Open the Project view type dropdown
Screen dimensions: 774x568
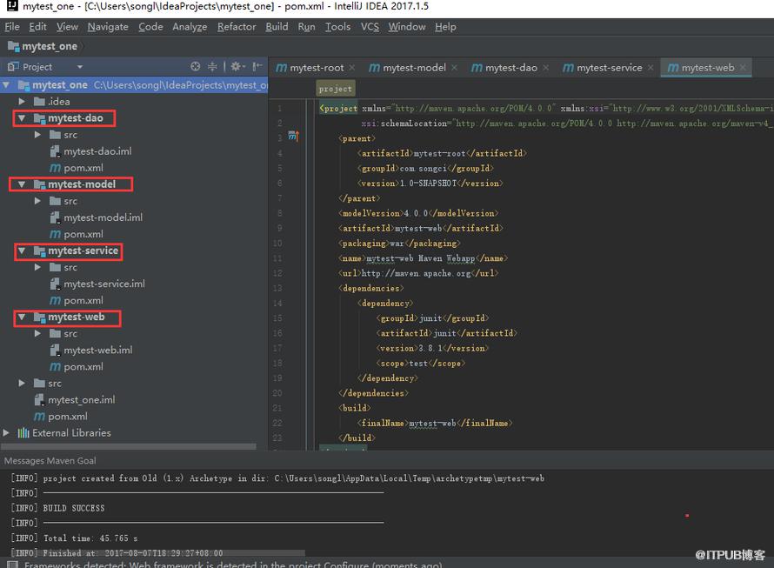tap(79, 67)
